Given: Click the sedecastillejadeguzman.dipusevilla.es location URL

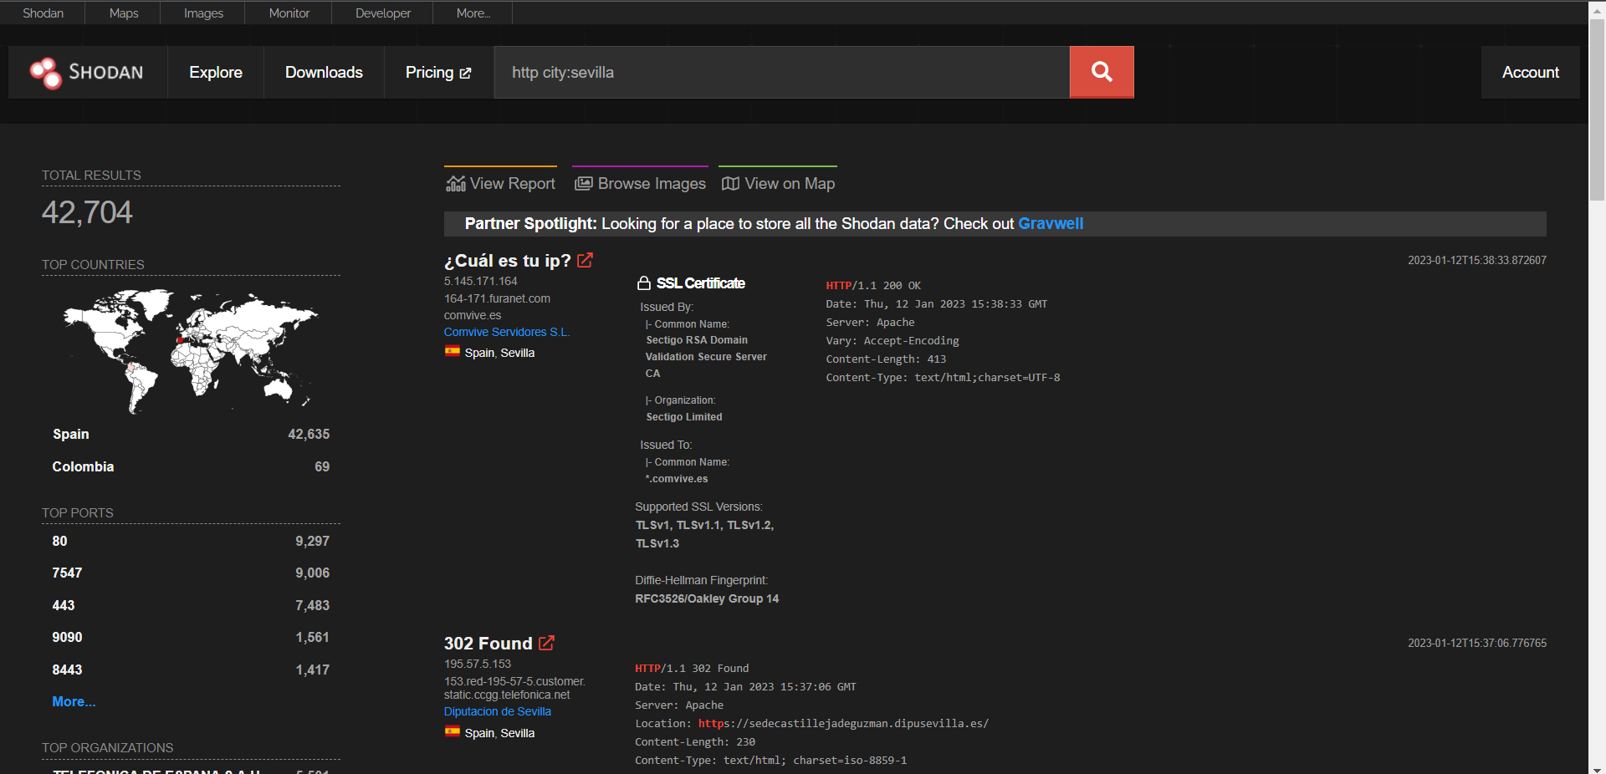Looking at the screenshot, I should point(843,724).
